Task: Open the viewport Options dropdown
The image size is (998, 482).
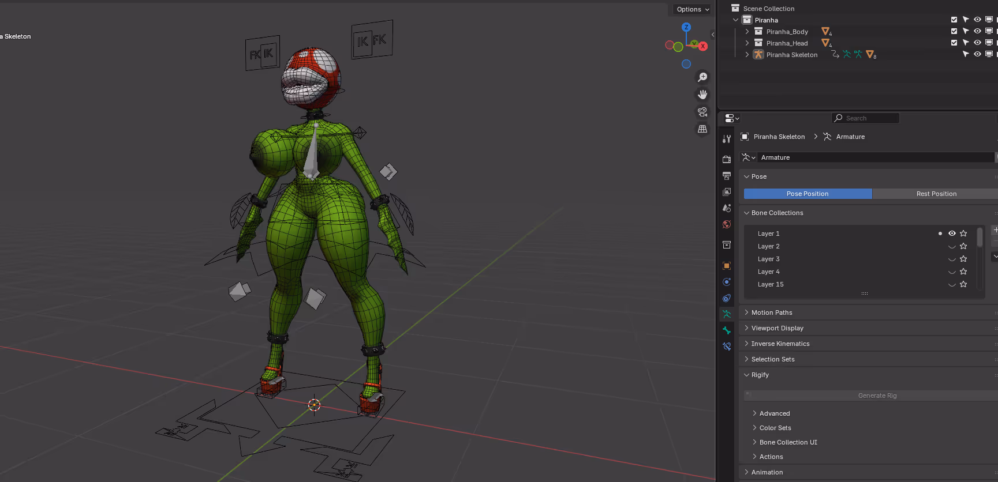Action: pyautogui.click(x=693, y=9)
